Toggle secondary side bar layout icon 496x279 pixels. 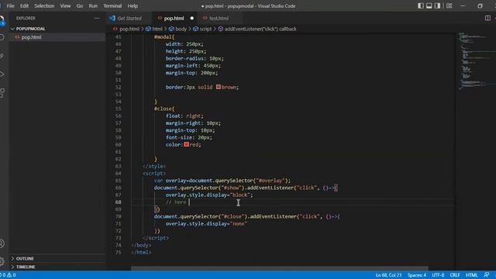tap(437, 5)
